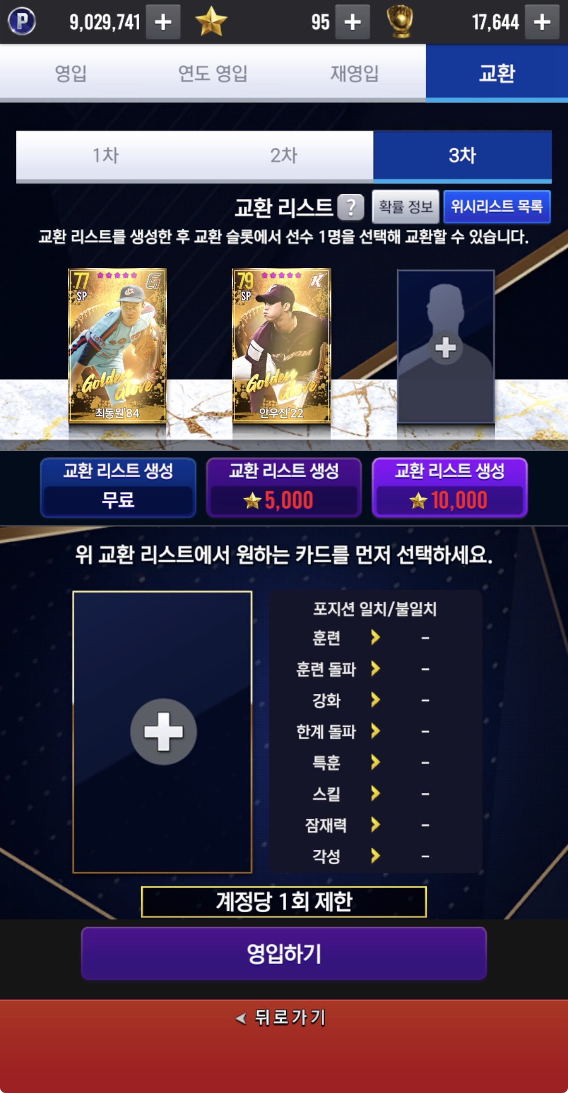Open the 확률 정보 button

pyautogui.click(x=406, y=207)
